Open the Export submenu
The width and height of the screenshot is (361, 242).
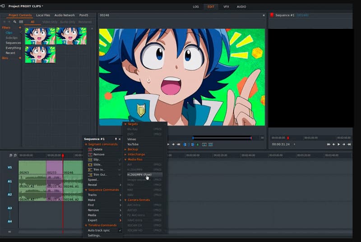tap(104, 220)
